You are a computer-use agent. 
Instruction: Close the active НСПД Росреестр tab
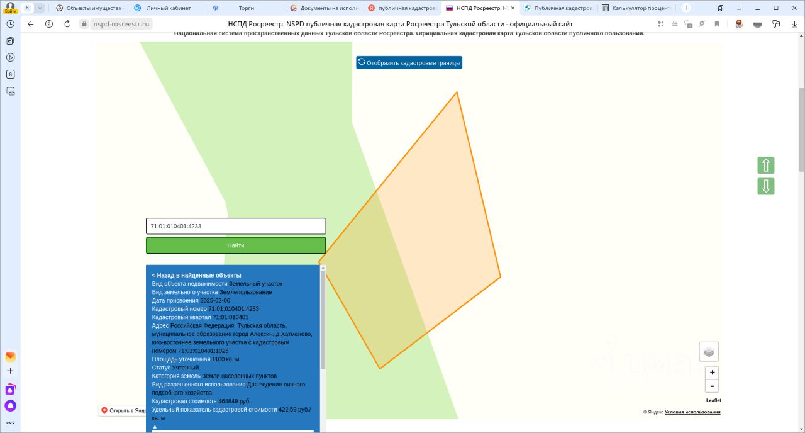(513, 8)
